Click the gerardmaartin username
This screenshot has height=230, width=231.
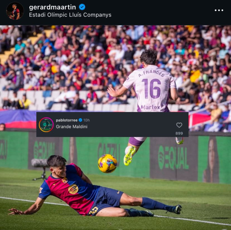coord(52,7)
